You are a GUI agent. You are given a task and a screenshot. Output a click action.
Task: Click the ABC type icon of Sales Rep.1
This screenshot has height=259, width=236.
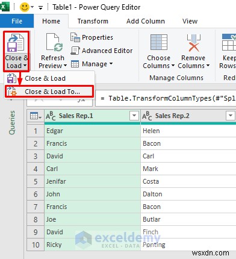(51, 116)
